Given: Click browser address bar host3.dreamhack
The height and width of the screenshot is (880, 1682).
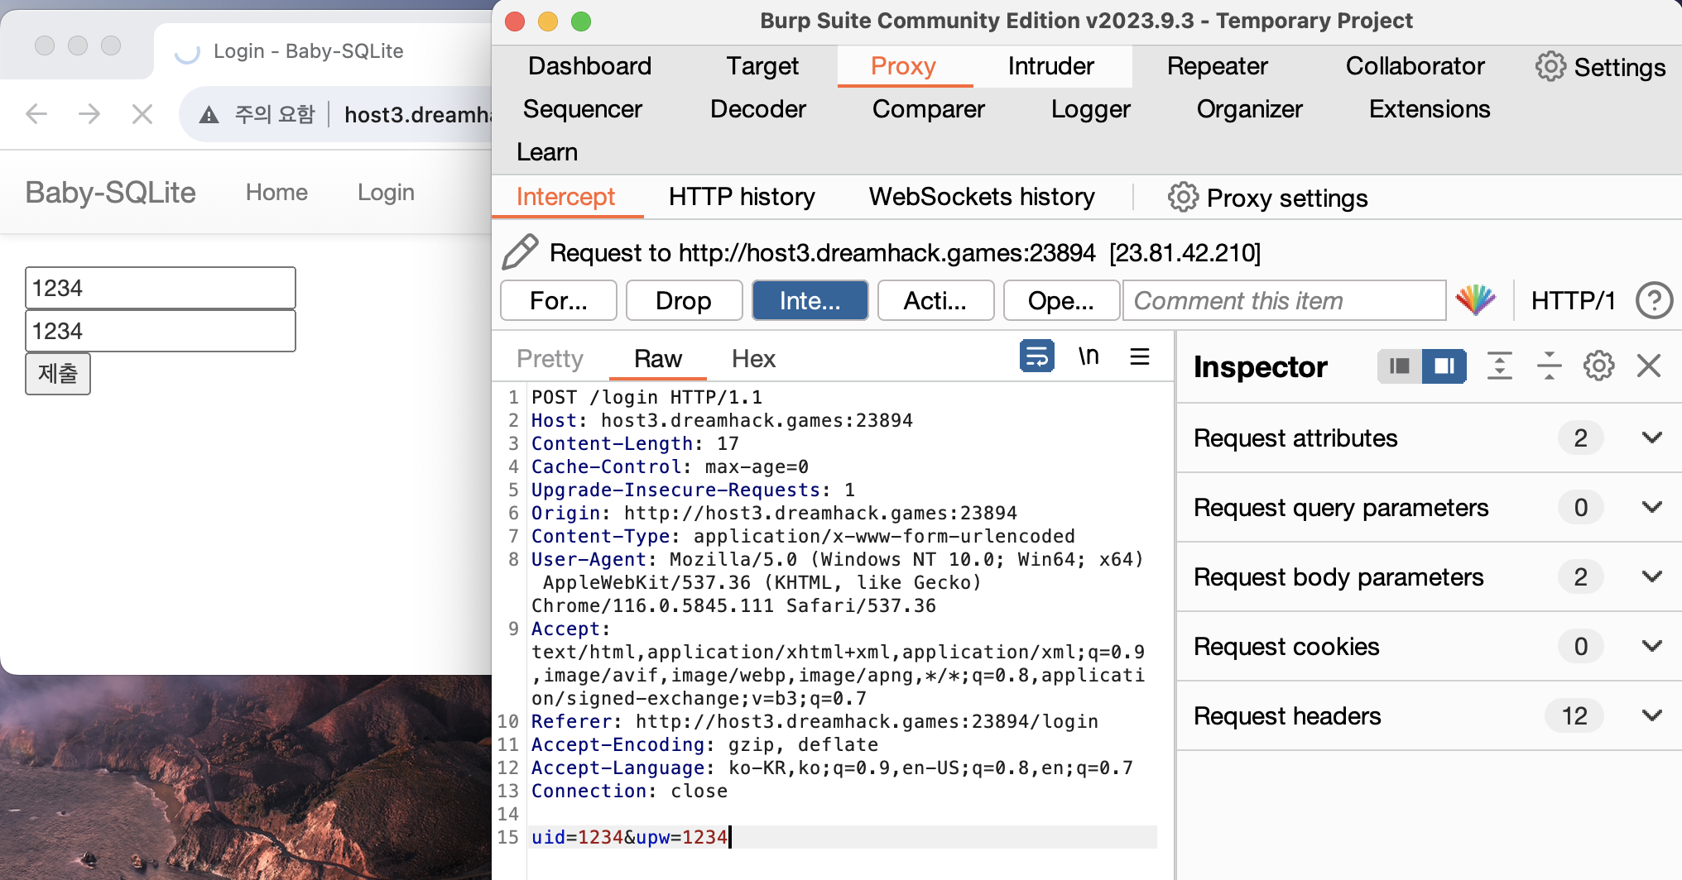Looking at the screenshot, I should (x=418, y=114).
